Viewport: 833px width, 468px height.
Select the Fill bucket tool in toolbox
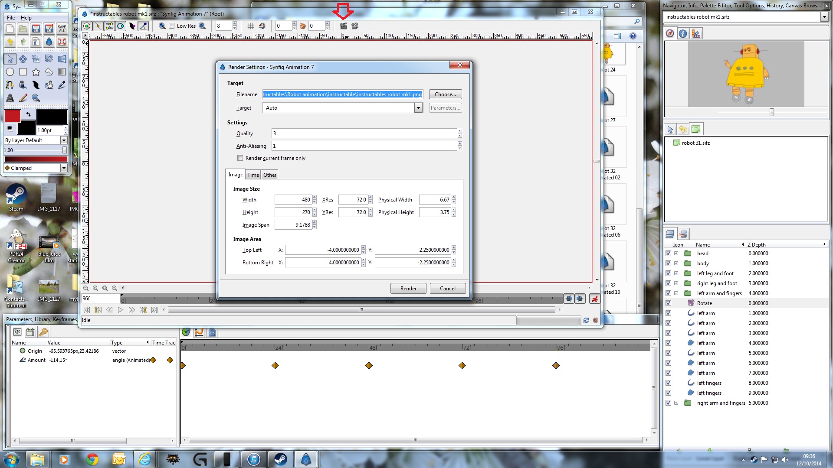(49, 85)
